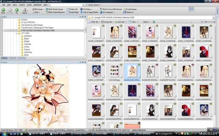Select the Germany folder
The width and height of the screenshot is (219, 136).
coord(28,52)
